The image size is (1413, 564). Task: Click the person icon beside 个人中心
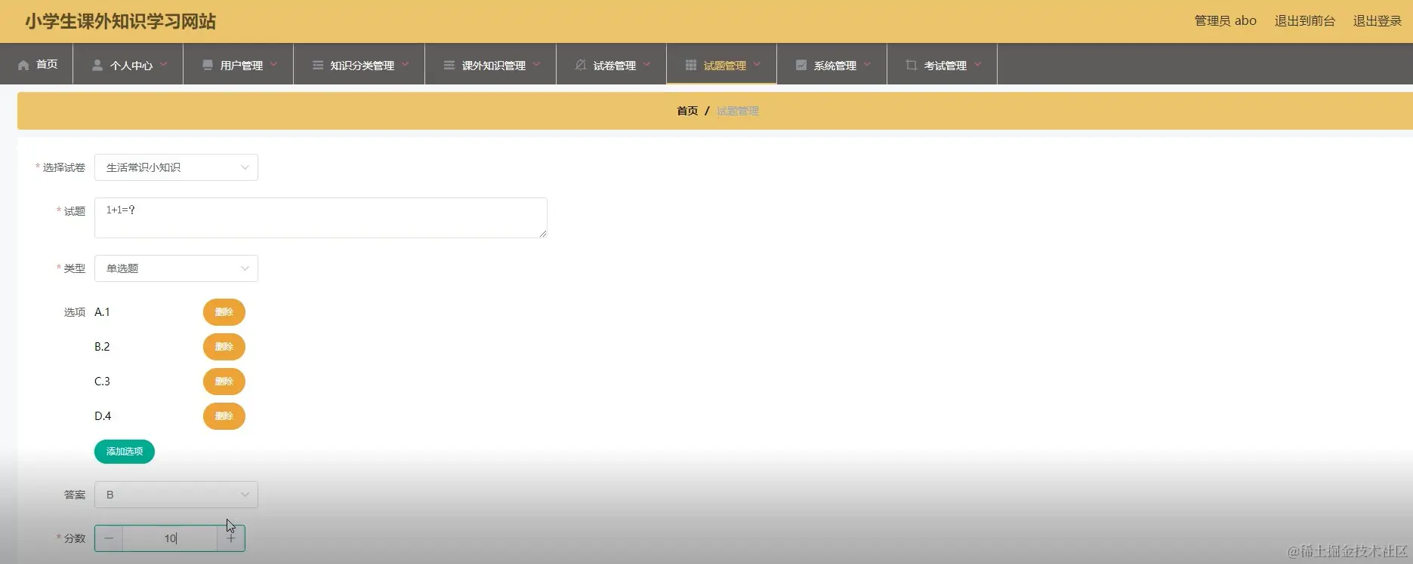pos(97,65)
